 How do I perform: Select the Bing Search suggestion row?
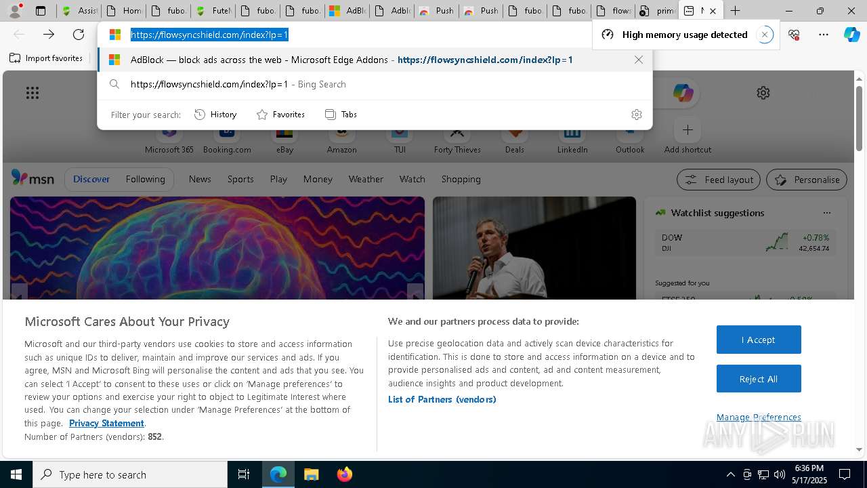(x=375, y=84)
